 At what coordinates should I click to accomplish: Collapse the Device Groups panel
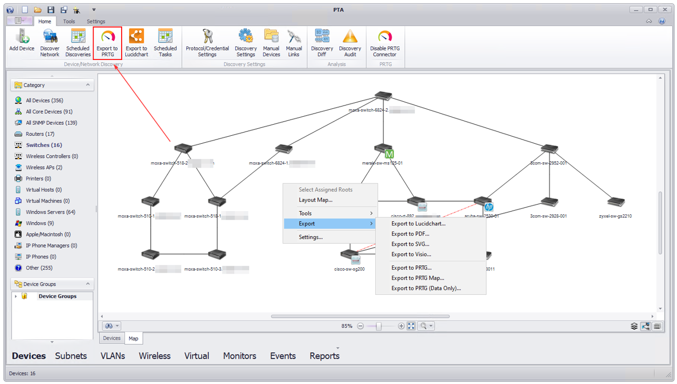[x=88, y=284]
